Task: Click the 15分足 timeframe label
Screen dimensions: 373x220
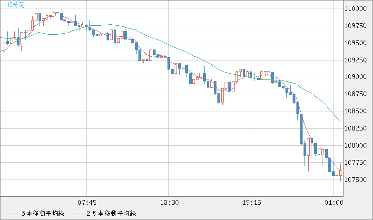Action: tap(15, 5)
